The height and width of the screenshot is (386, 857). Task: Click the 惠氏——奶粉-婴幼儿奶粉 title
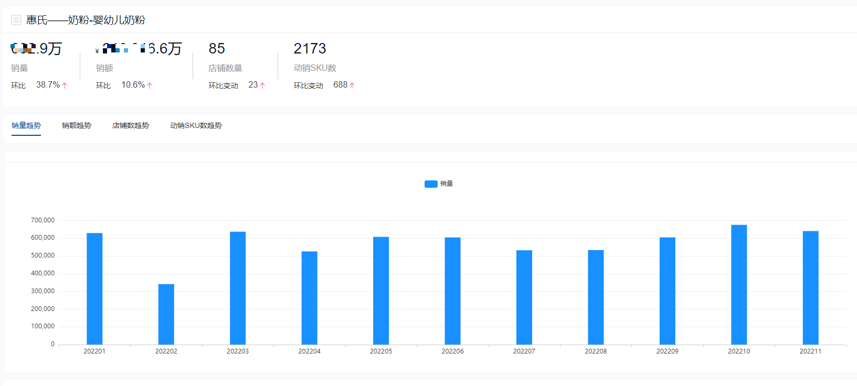pos(86,20)
